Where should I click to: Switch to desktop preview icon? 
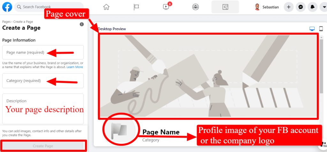312,29
